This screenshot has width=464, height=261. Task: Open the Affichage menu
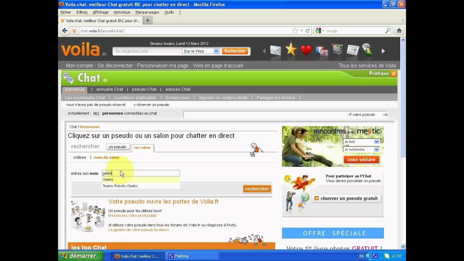point(100,12)
